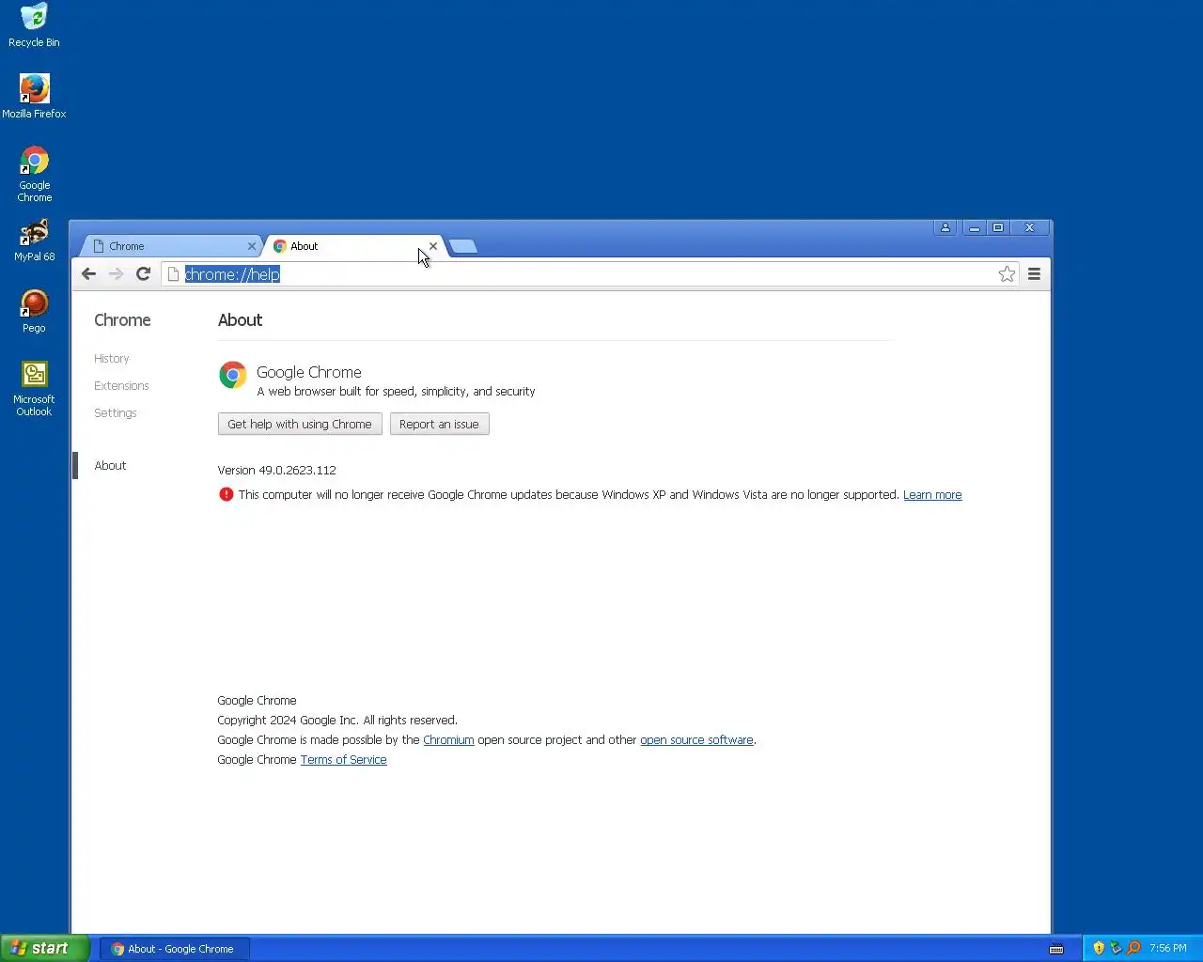Select the Mozilla Firefox desktop shortcut
This screenshot has height=962, width=1203.
(34, 97)
